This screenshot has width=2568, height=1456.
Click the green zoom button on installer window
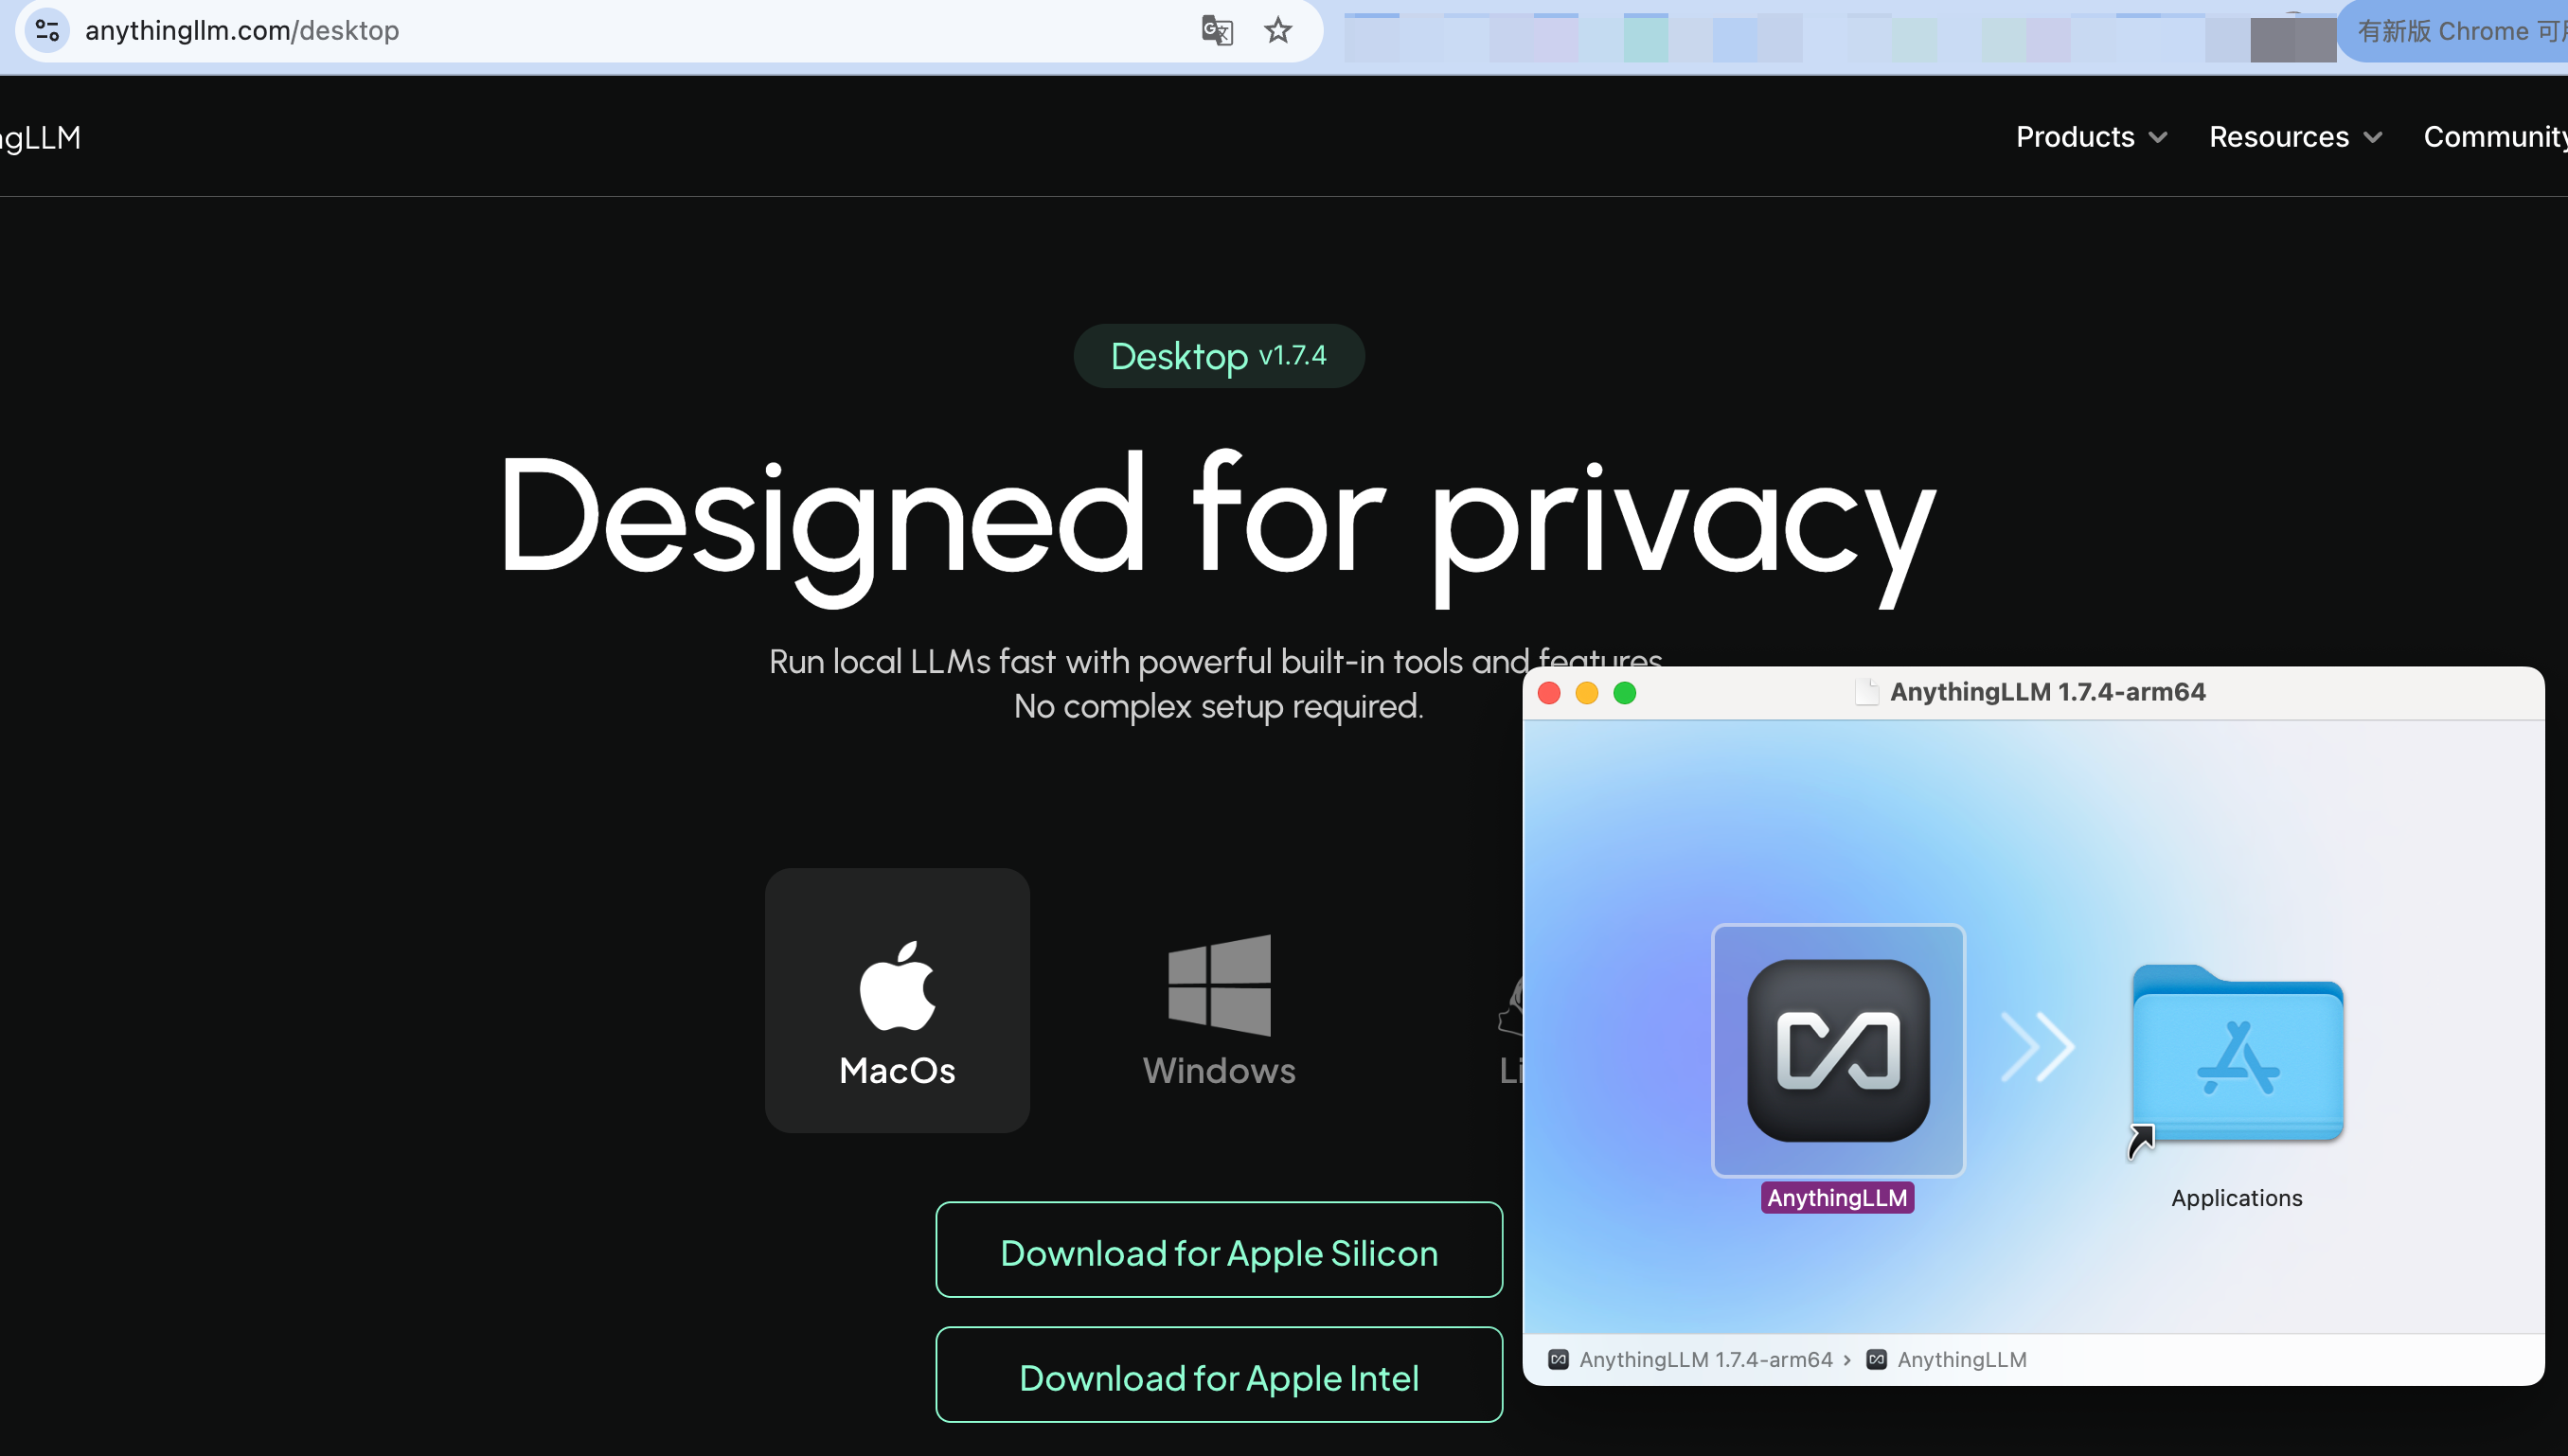[1625, 693]
